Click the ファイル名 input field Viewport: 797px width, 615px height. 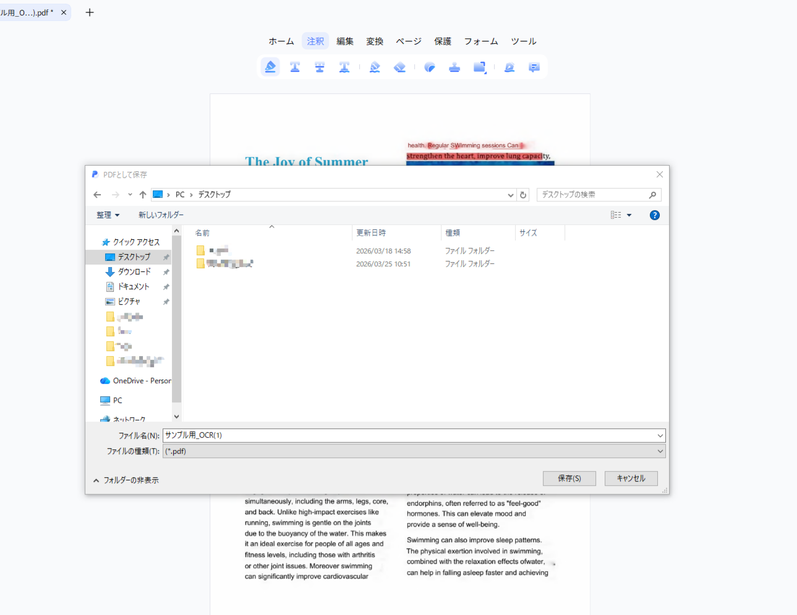coord(408,435)
